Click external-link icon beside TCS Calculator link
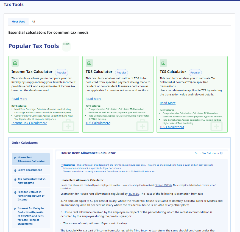 coord(182,127)
